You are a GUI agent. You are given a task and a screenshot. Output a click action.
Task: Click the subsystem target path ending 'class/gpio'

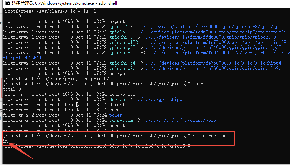pos(179,120)
